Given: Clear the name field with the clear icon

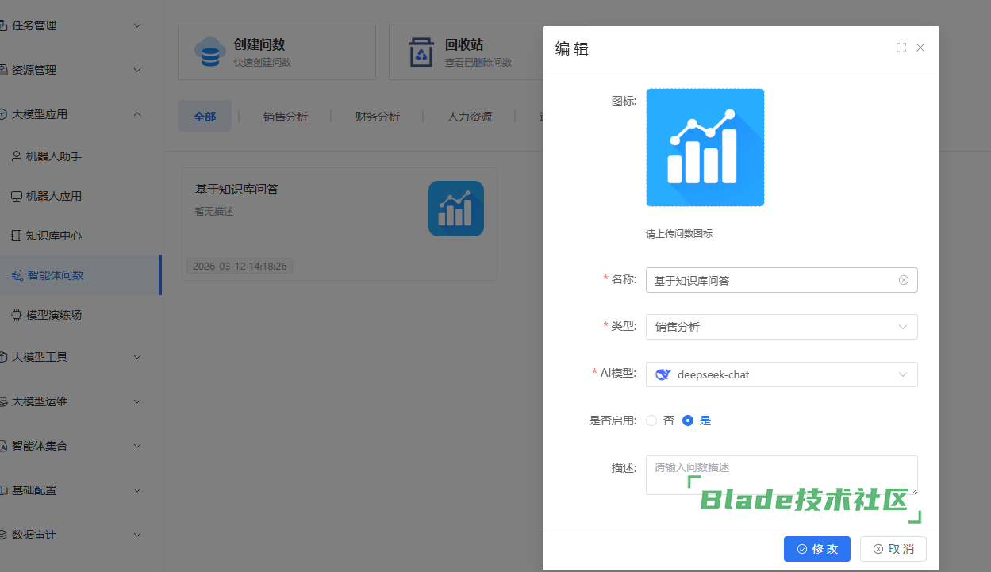Looking at the screenshot, I should click(903, 280).
